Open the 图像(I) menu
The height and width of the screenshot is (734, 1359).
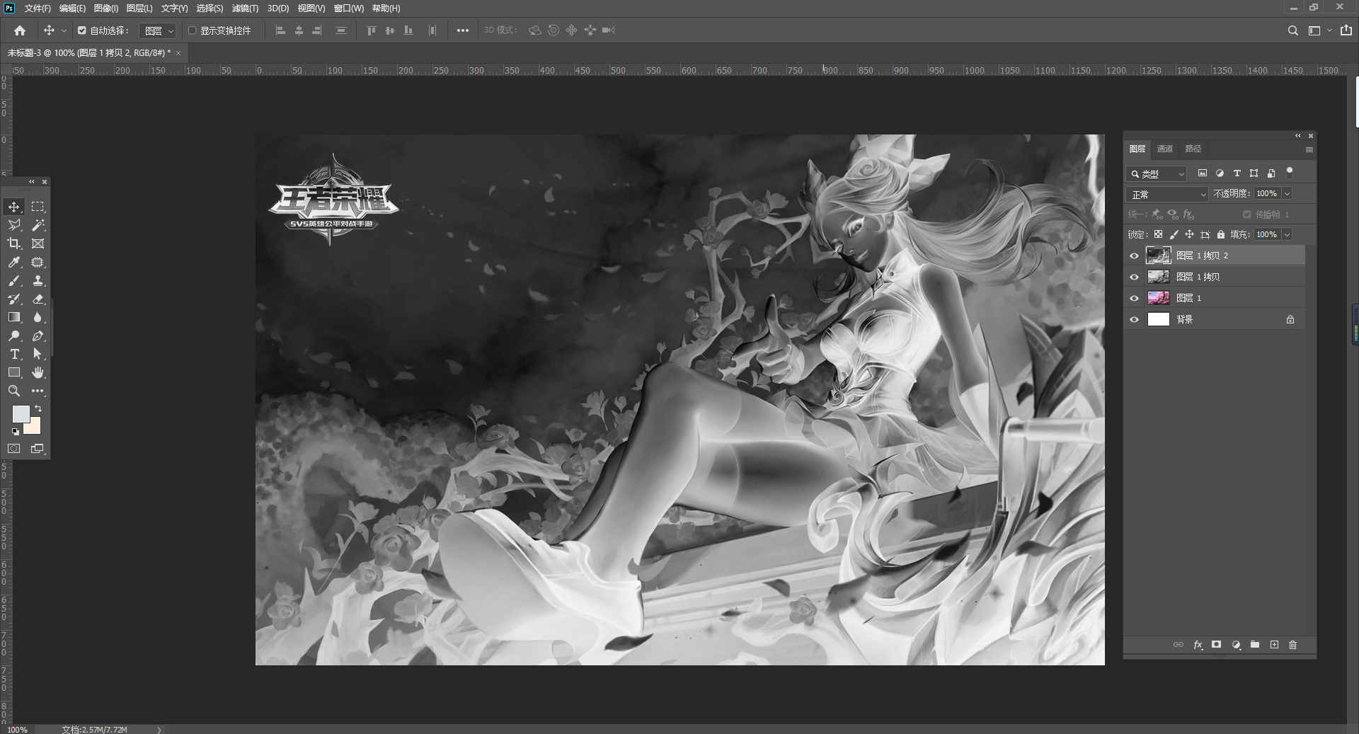coord(106,8)
